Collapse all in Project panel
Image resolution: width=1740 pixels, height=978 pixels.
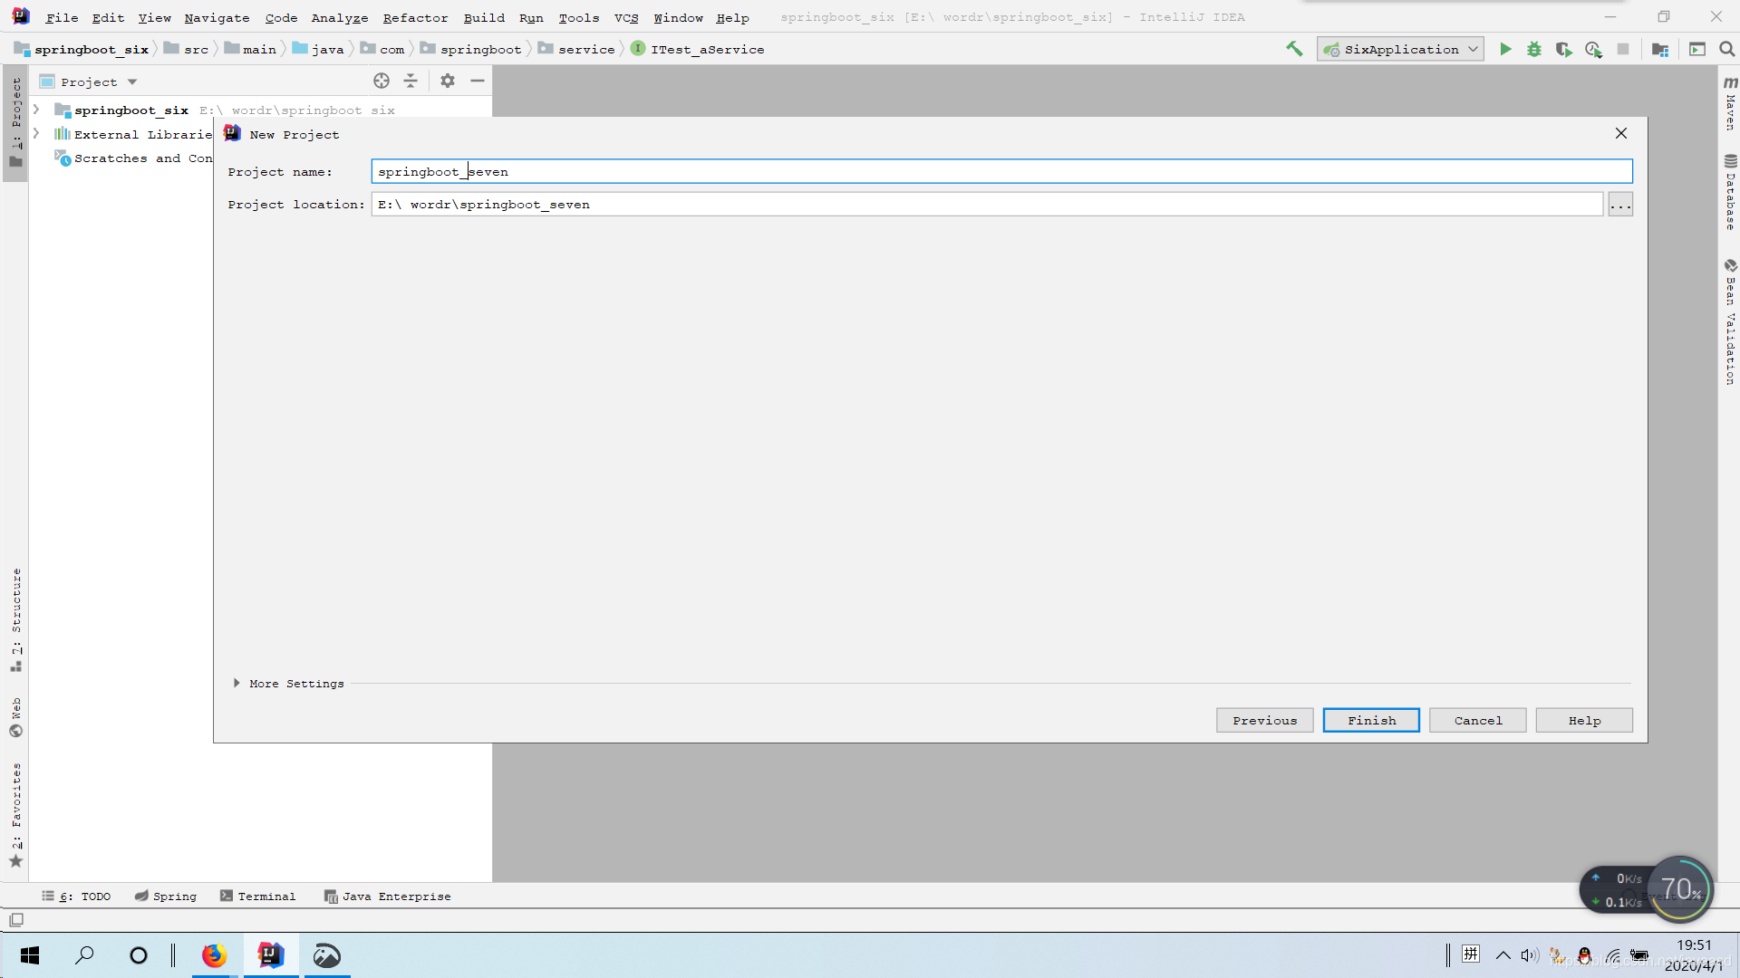click(411, 81)
